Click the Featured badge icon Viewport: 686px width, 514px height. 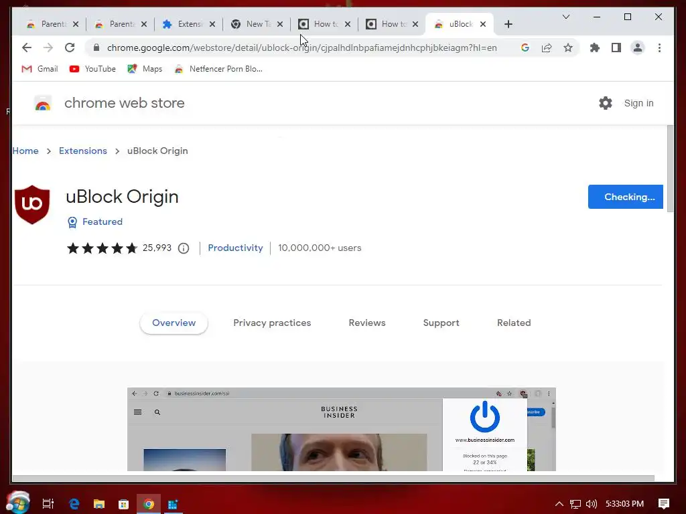(72, 222)
